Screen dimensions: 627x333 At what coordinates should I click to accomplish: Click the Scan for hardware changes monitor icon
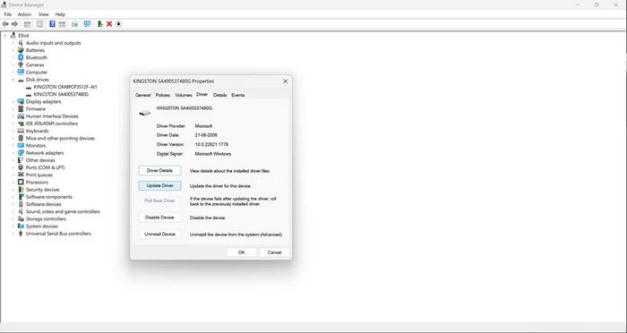87,24
